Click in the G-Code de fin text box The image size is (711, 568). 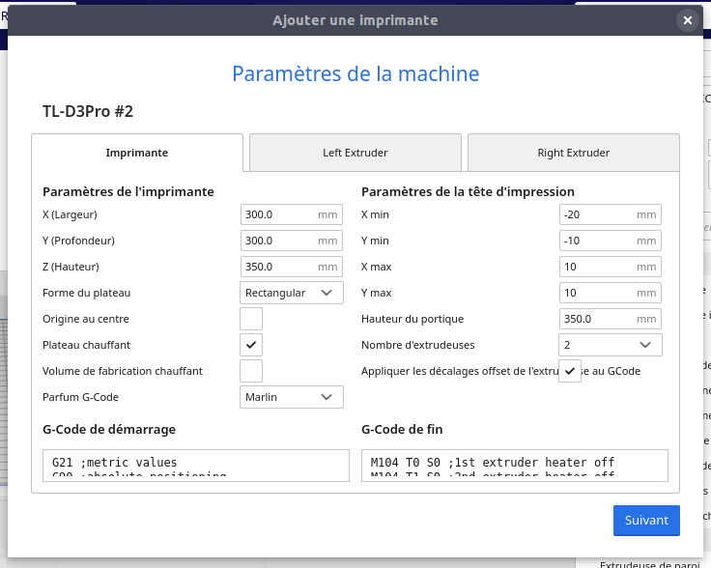(514, 465)
